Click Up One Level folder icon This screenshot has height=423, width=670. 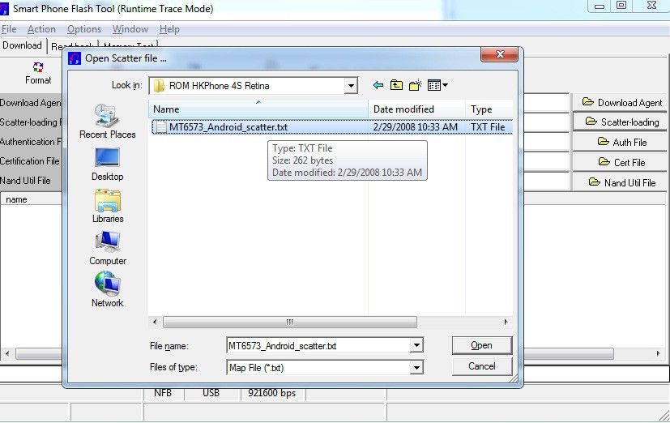(x=396, y=85)
